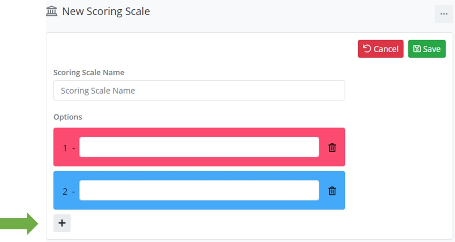455x242 pixels.
Task: Click the institution icon beside the title
Action: point(51,11)
